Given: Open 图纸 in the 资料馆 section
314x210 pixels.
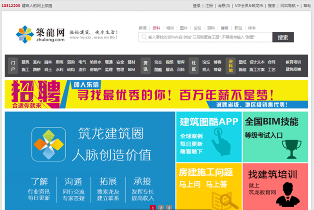Looking at the screenshot, I should click(243, 62).
